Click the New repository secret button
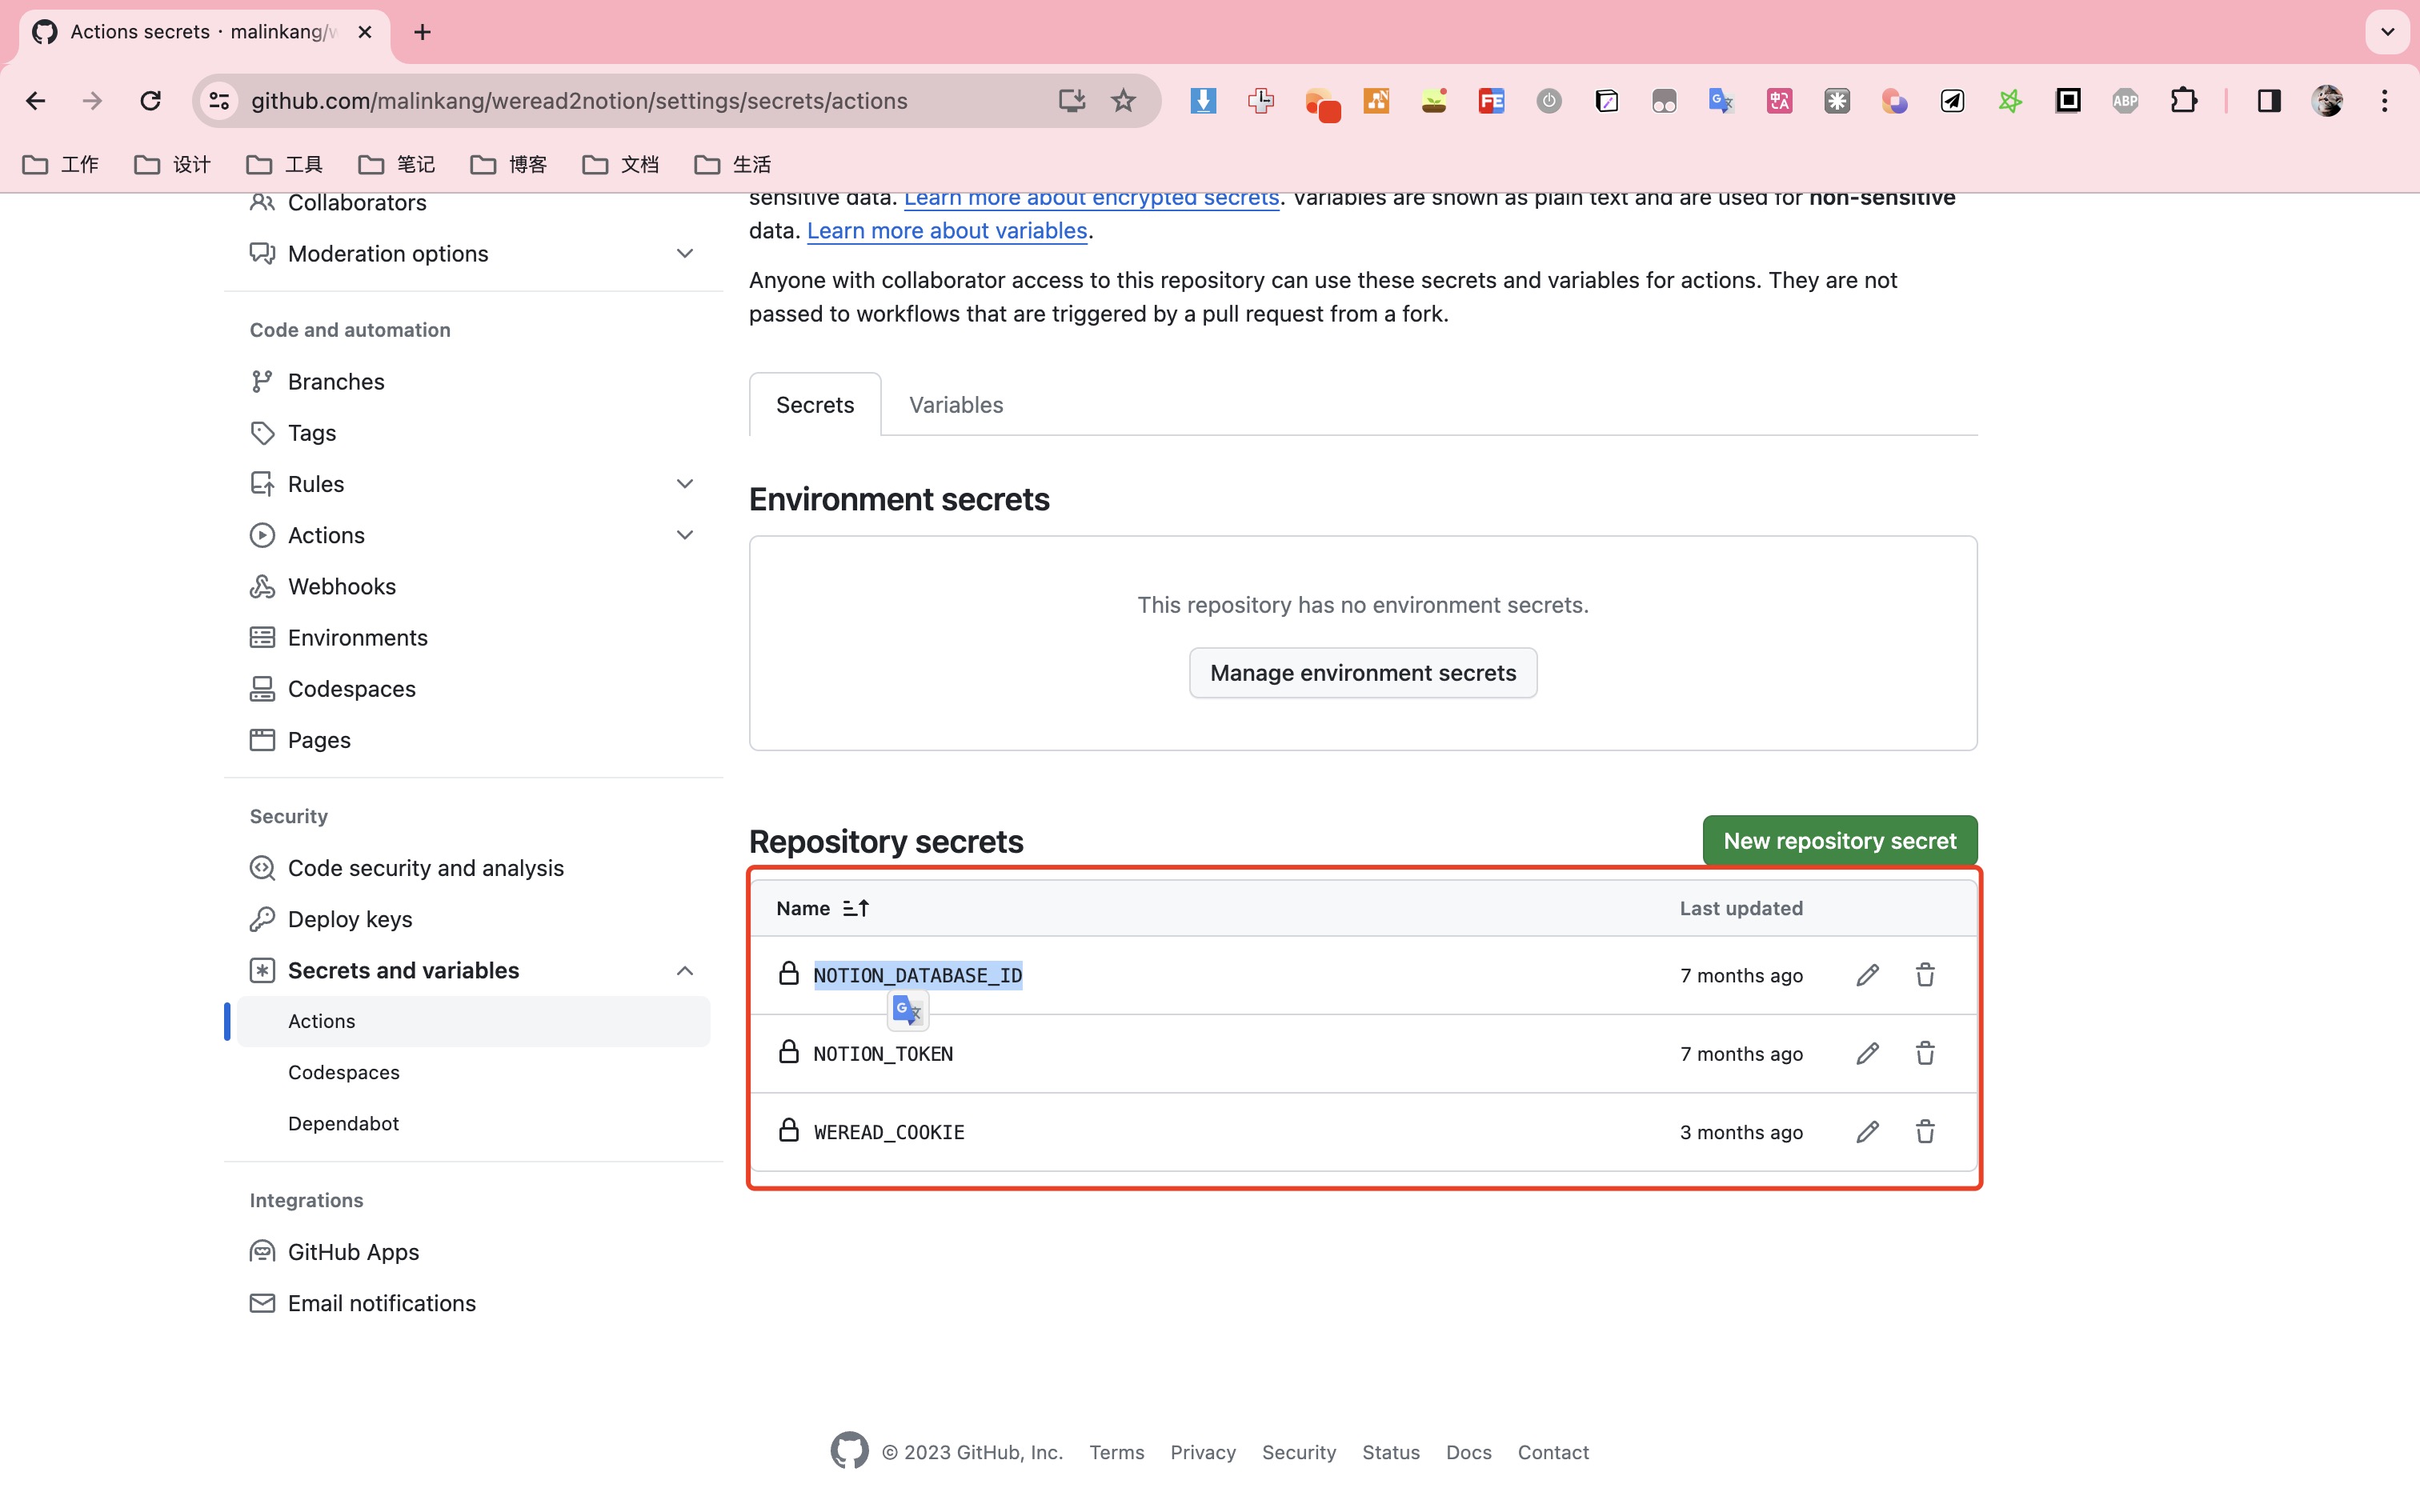Screen dimensions: 2420x1512 click(x=1839, y=841)
